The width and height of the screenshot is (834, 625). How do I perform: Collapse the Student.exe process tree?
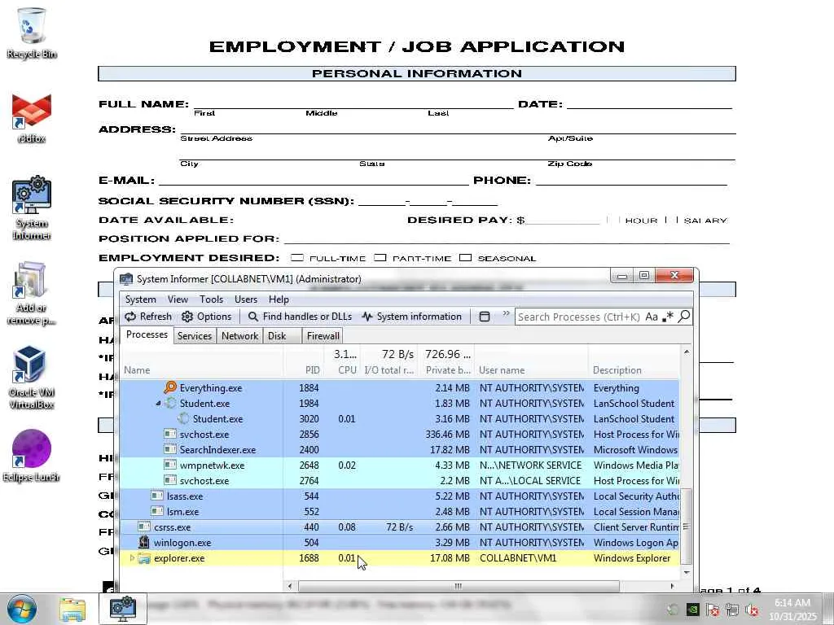158,404
